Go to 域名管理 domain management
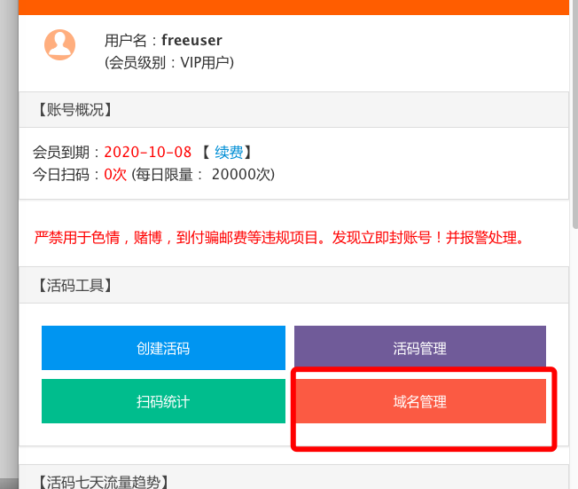 pyautogui.click(x=420, y=401)
